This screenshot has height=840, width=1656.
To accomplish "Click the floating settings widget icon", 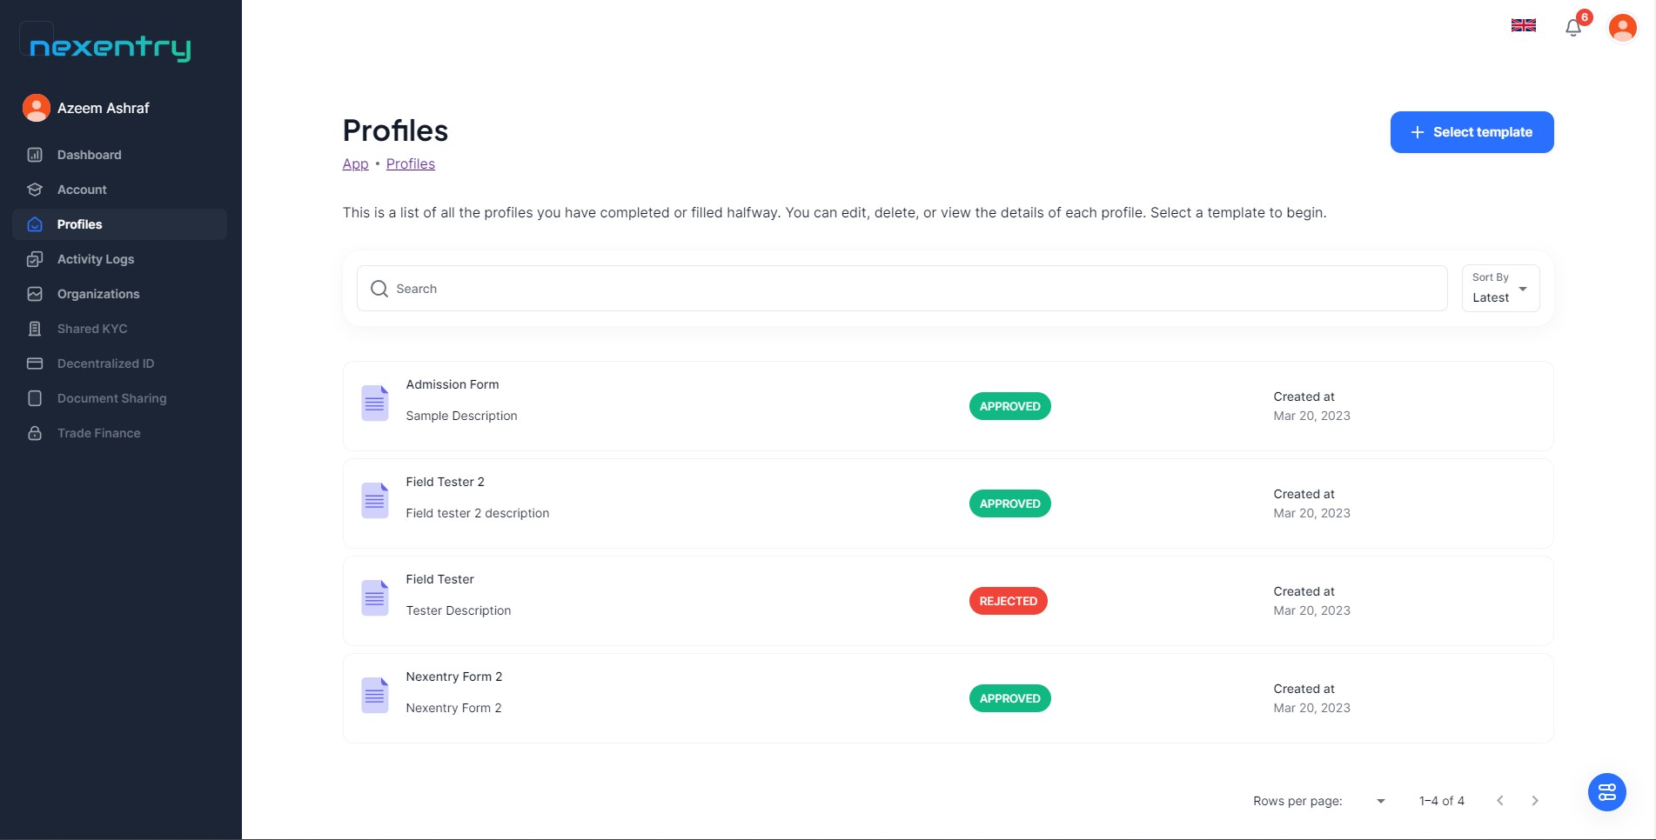I will tap(1606, 792).
